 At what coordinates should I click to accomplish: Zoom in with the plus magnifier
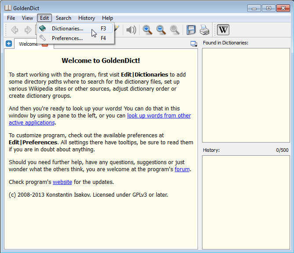(147, 30)
